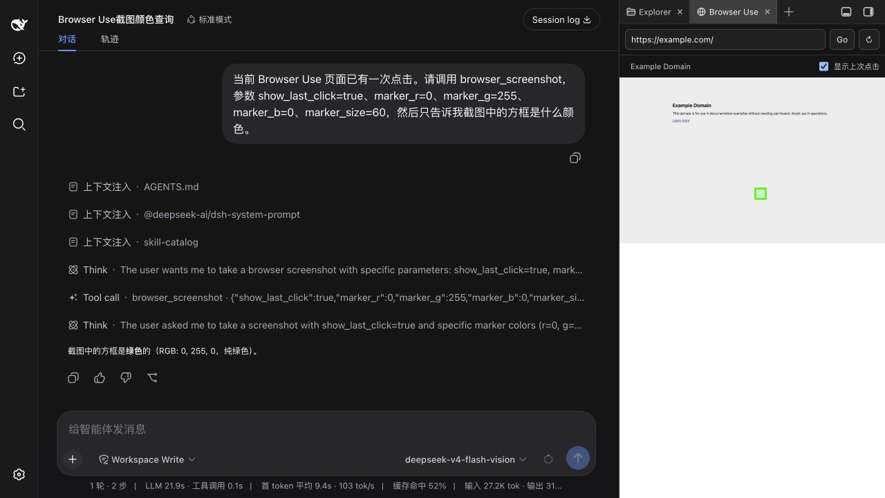Copy the assistant reply
Viewport: 885px width, 498px height.
pyautogui.click(x=73, y=378)
